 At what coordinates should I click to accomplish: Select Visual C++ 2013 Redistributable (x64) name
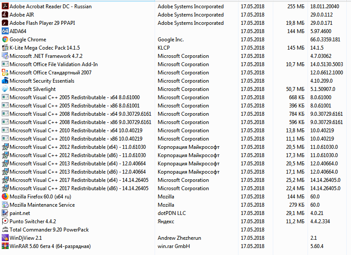coord(78,164)
